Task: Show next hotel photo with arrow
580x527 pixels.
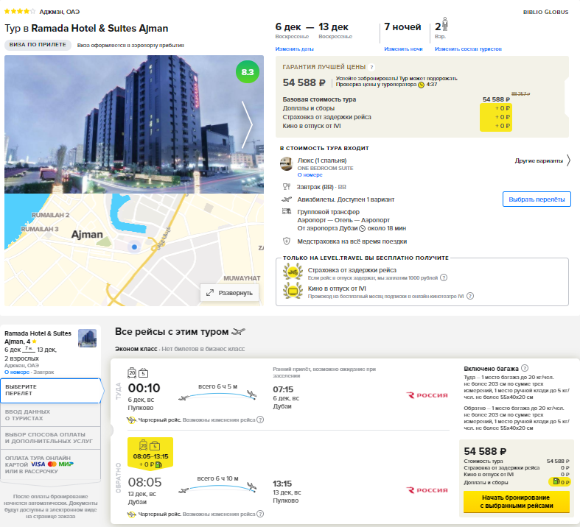Action: click(x=247, y=125)
